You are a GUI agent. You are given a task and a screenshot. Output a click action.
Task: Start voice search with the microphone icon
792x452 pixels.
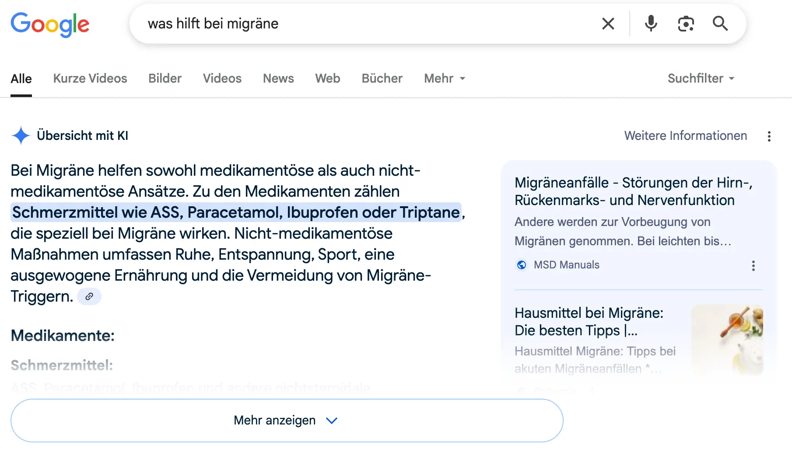click(651, 24)
